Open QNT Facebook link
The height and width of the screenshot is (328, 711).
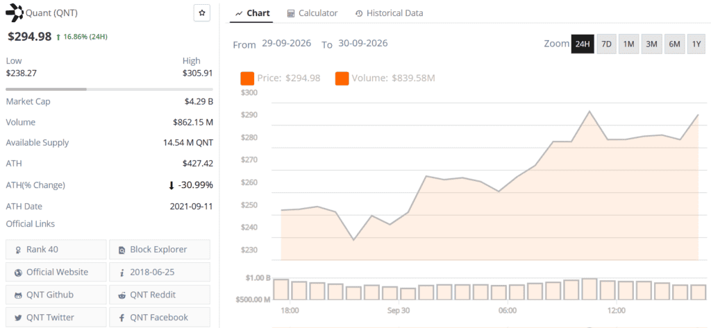(160, 317)
